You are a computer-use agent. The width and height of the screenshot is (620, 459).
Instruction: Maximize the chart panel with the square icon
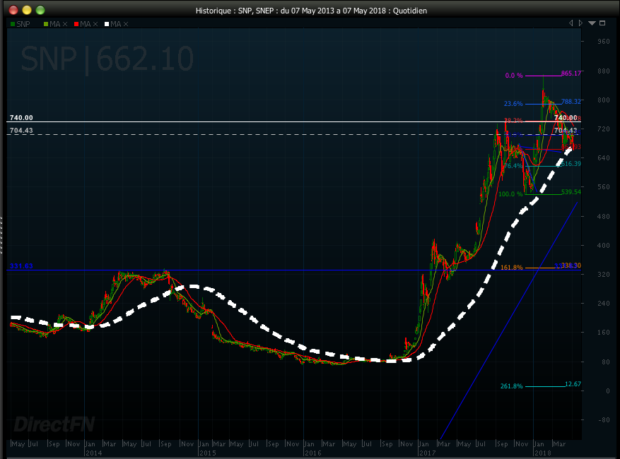(x=602, y=23)
